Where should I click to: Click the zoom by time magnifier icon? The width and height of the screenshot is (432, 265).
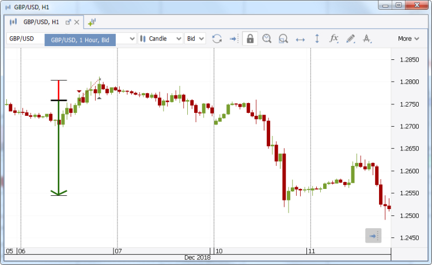(267, 39)
